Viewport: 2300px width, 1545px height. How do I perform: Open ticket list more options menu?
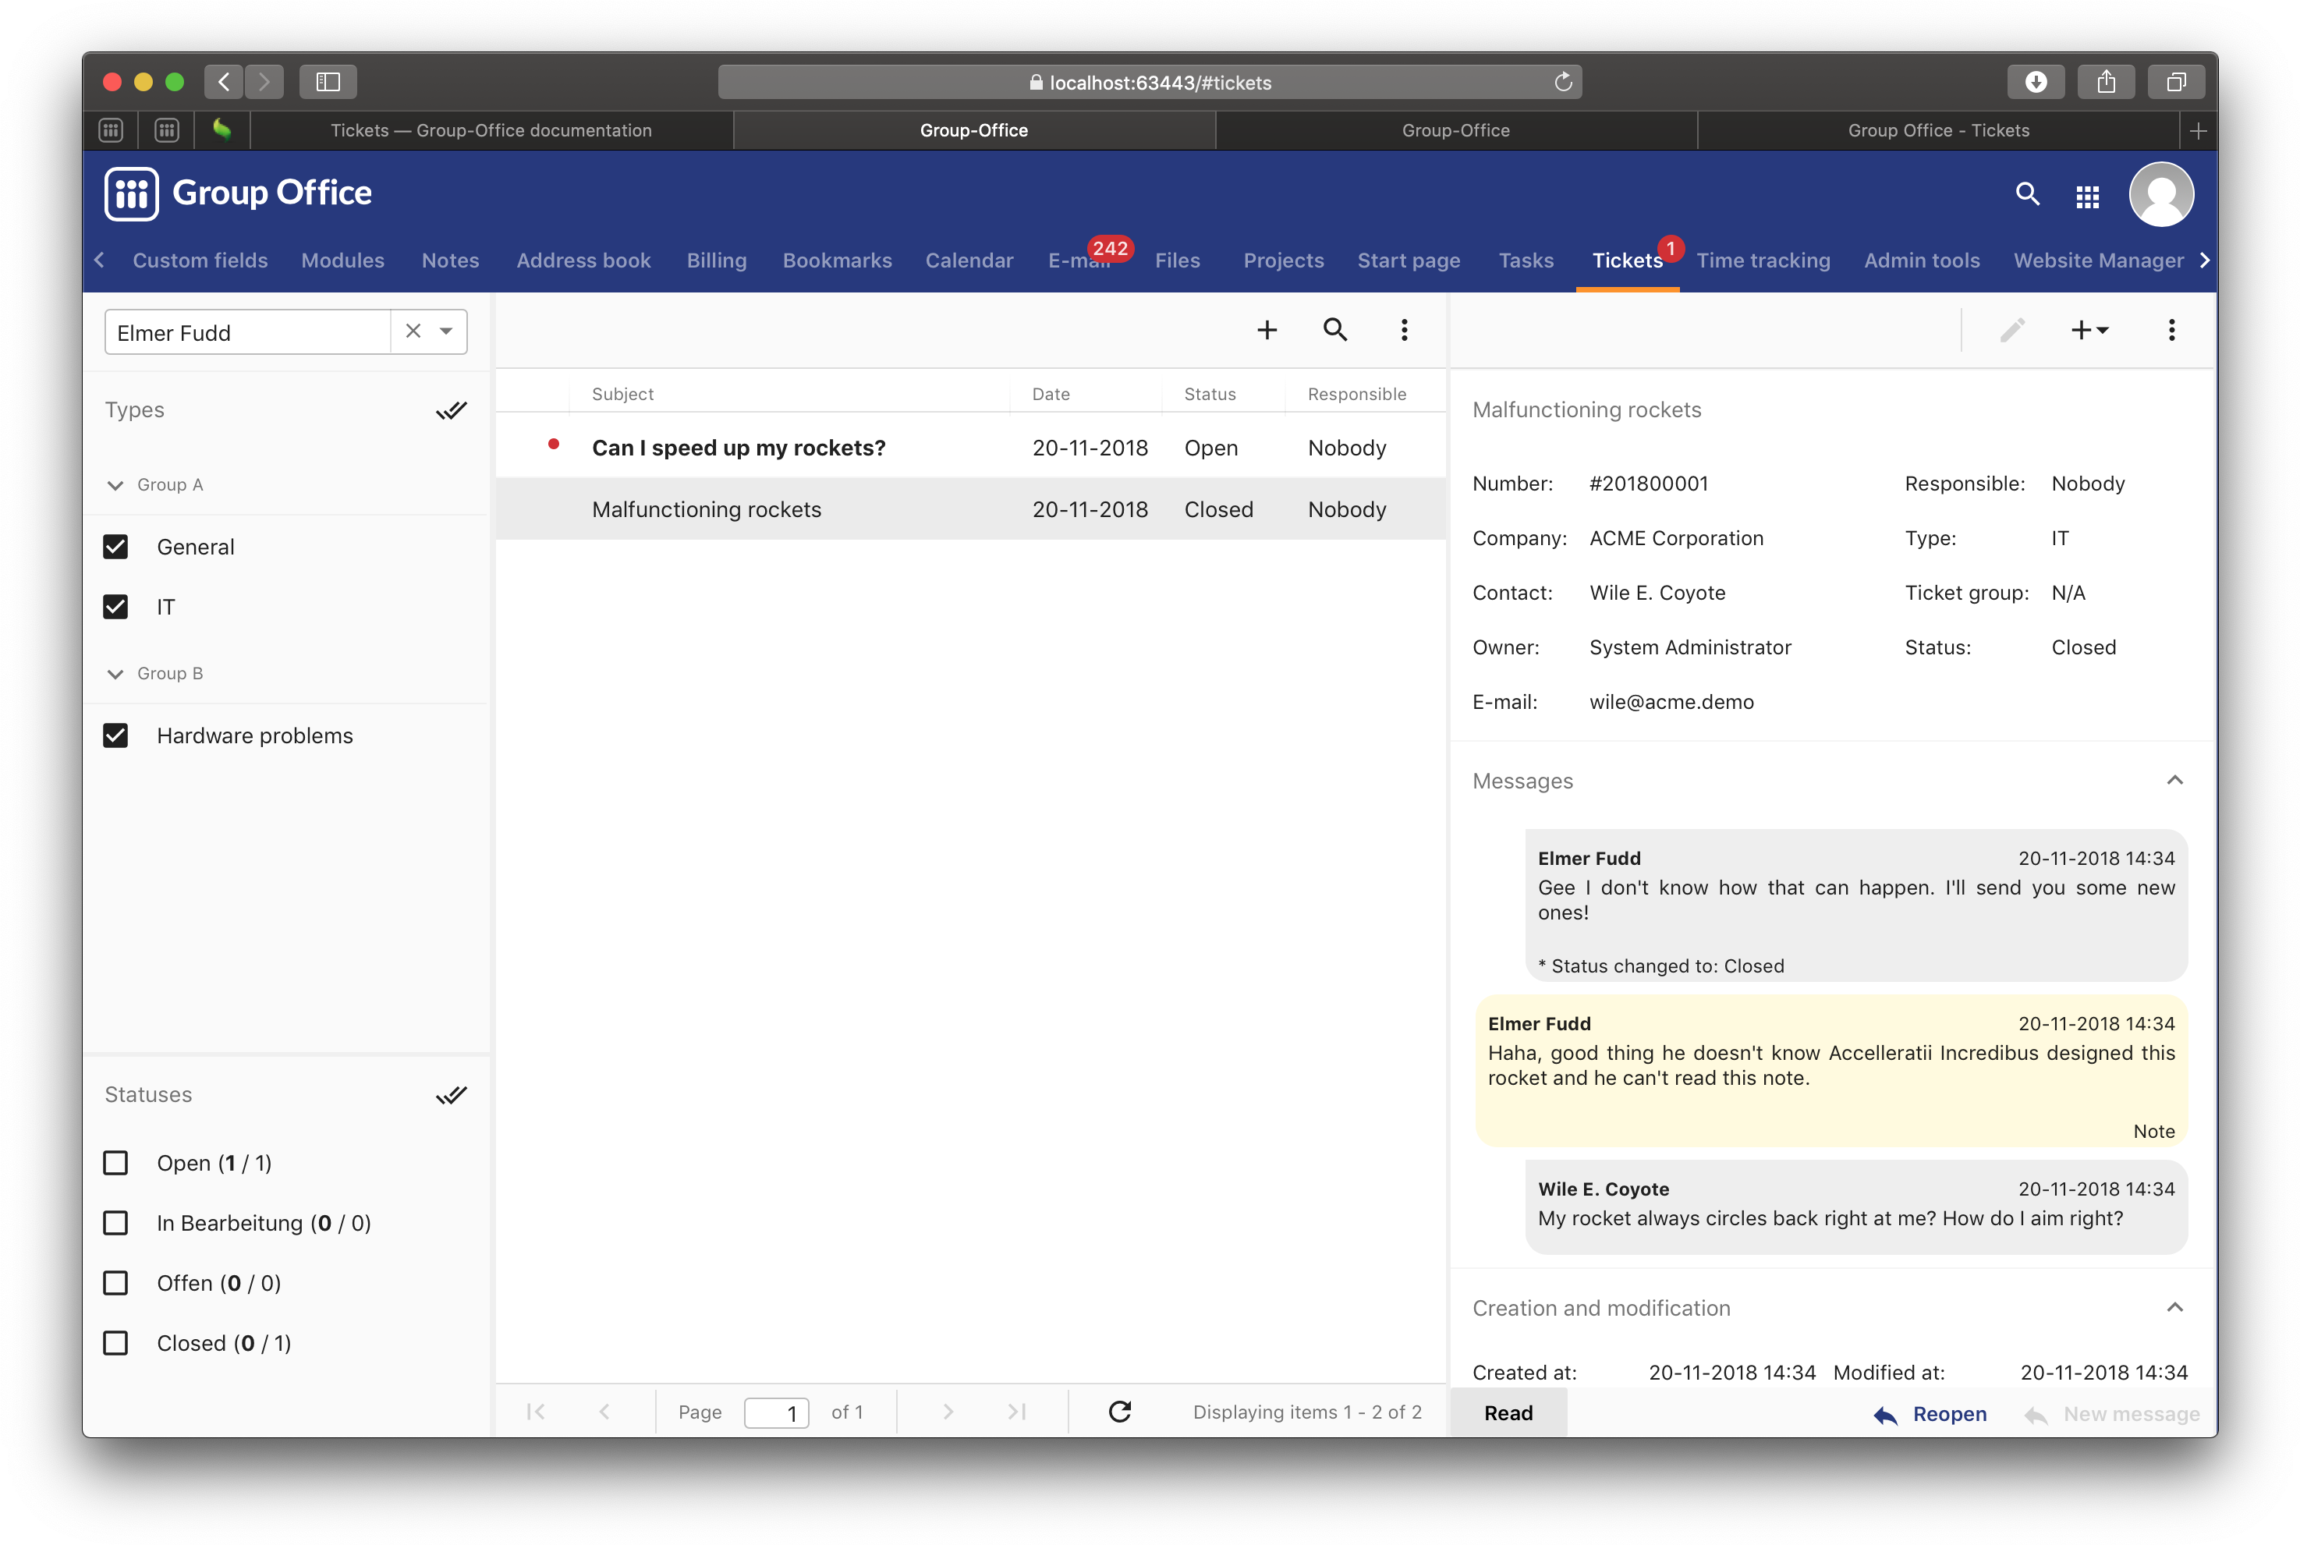point(1404,329)
